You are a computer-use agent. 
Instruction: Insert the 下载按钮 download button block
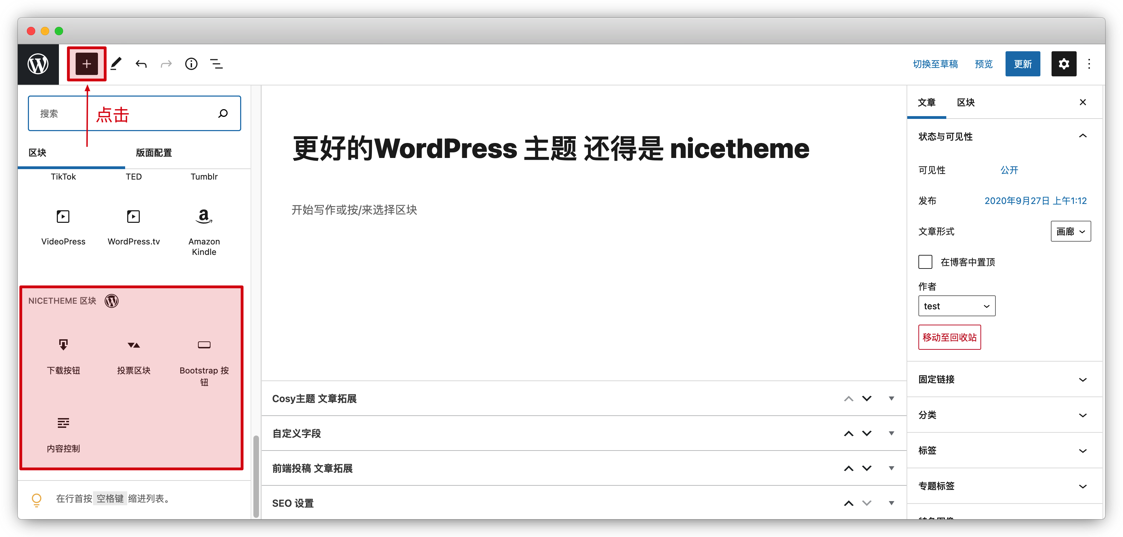coord(63,356)
